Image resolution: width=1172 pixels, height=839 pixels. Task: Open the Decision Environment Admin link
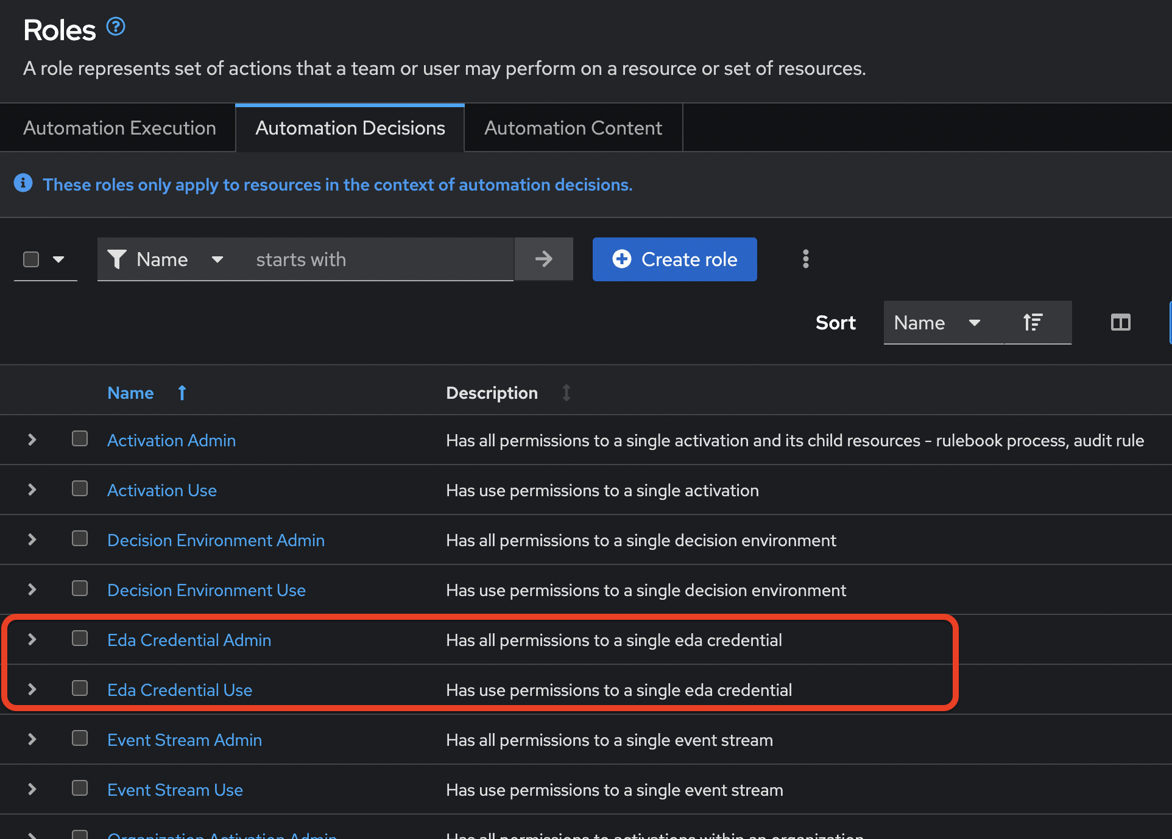point(216,540)
